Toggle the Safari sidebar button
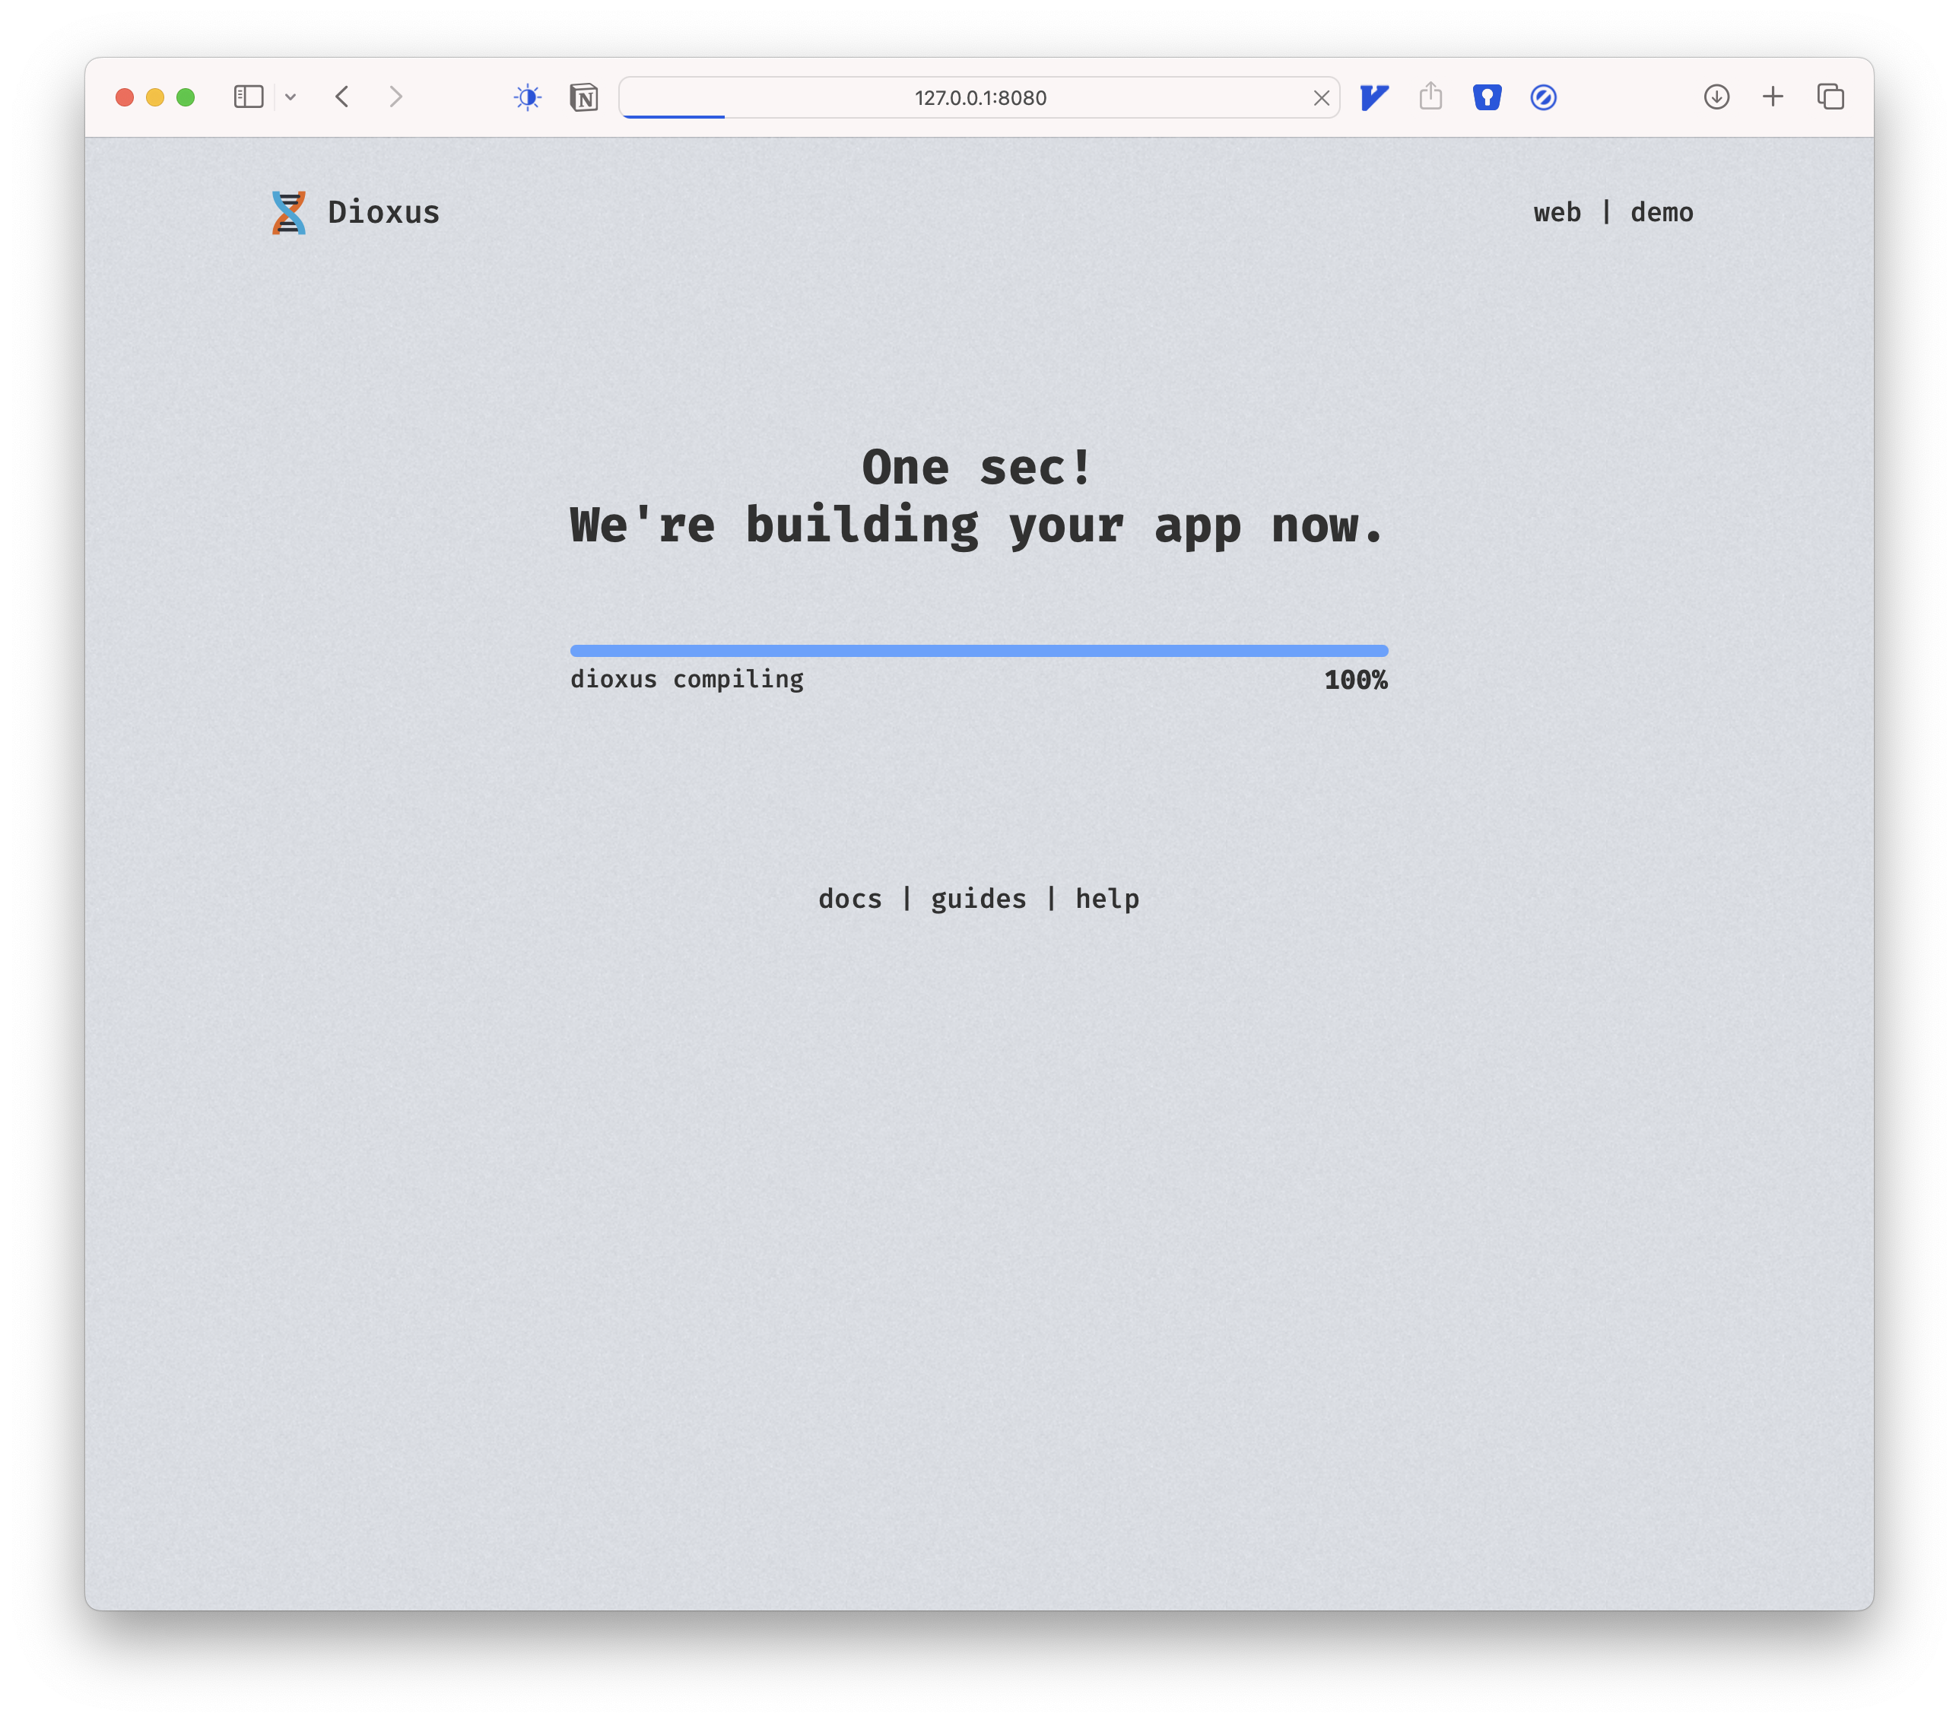This screenshot has width=1959, height=1723. point(248,97)
